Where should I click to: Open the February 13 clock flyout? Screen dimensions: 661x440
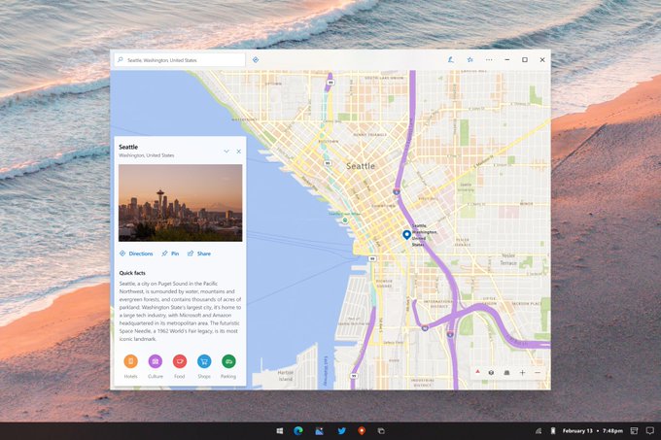[592, 430]
